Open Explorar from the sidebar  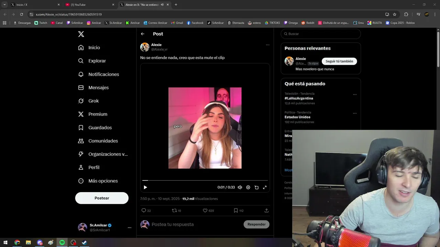coord(92,61)
